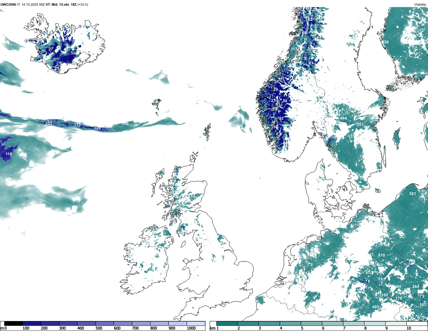Click the '14.10.2025 09Z' initial time text
428x331 pixels.
tap(33, 4)
